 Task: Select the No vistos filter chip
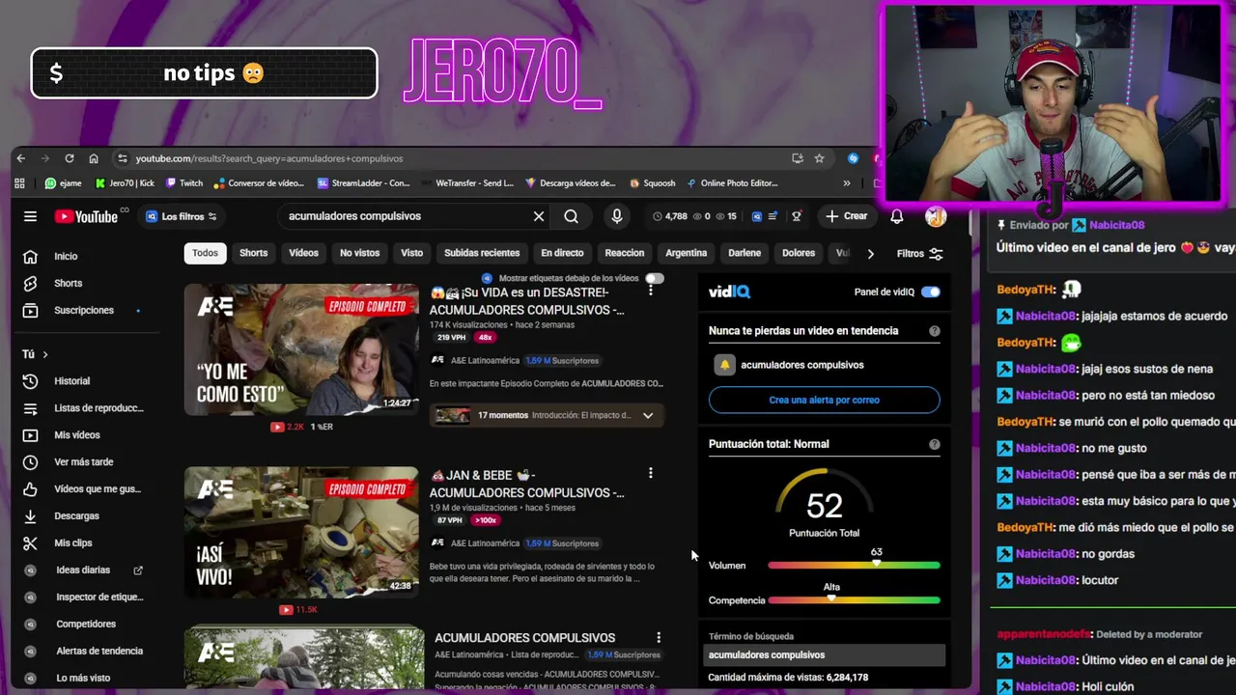tap(359, 253)
